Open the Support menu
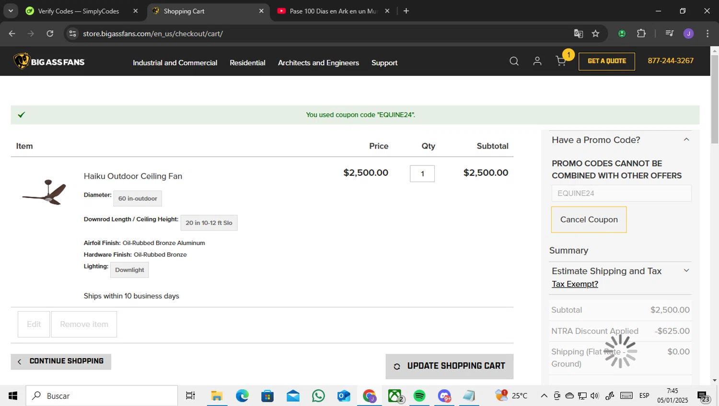The height and width of the screenshot is (406, 719). (x=384, y=63)
